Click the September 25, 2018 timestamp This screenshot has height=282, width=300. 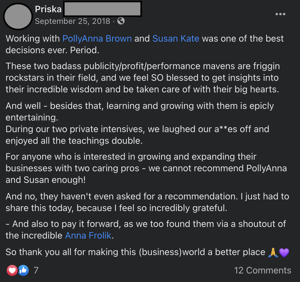tap(72, 21)
